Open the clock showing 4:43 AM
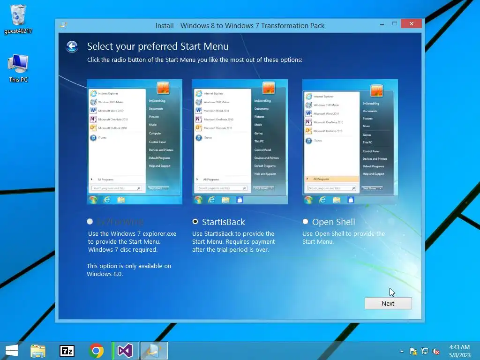This screenshot has height=360, width=480. click(x=459, y=351)
